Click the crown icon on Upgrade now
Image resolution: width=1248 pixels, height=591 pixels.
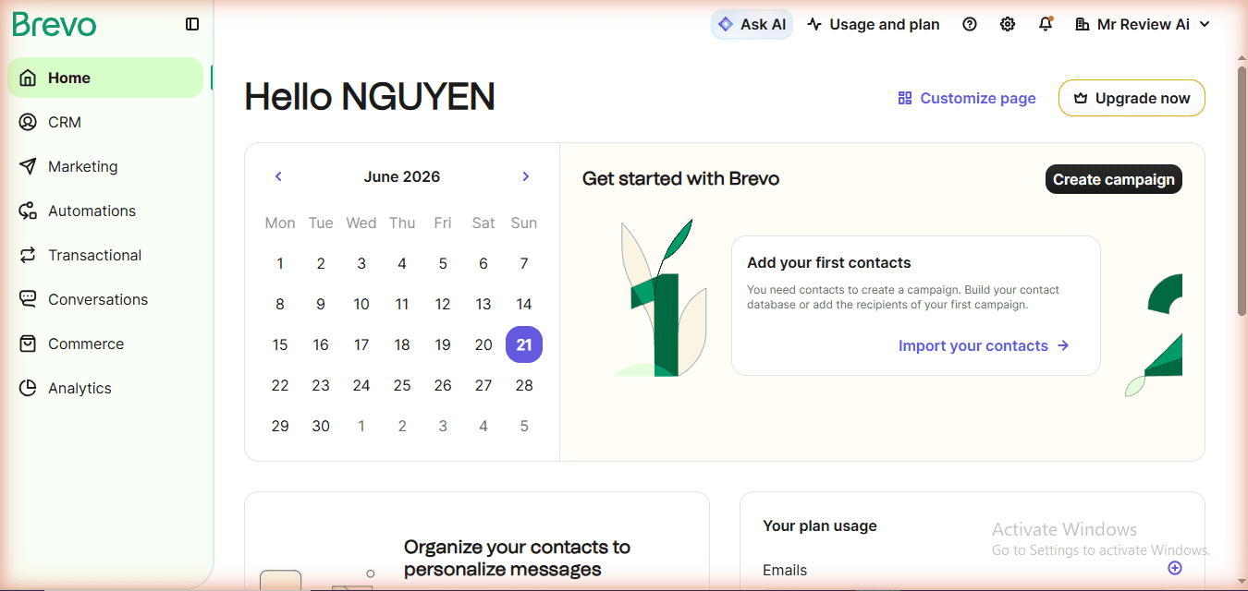tap(1081, 98)
